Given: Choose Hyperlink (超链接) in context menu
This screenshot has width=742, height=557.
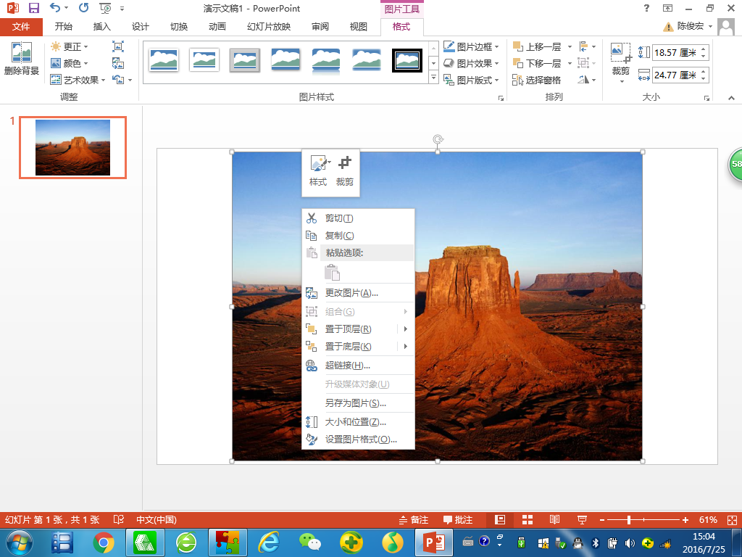Looking at the screenshot, I should tap(358, 366).
